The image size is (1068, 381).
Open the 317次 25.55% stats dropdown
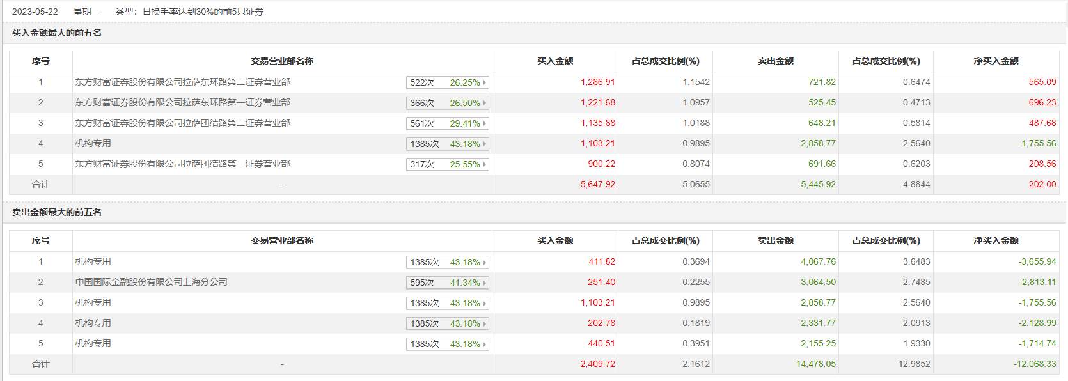tap(485, 164)
